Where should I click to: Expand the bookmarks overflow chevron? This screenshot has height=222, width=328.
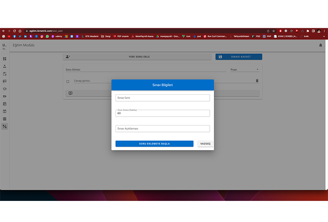click(x=324, y=36)
